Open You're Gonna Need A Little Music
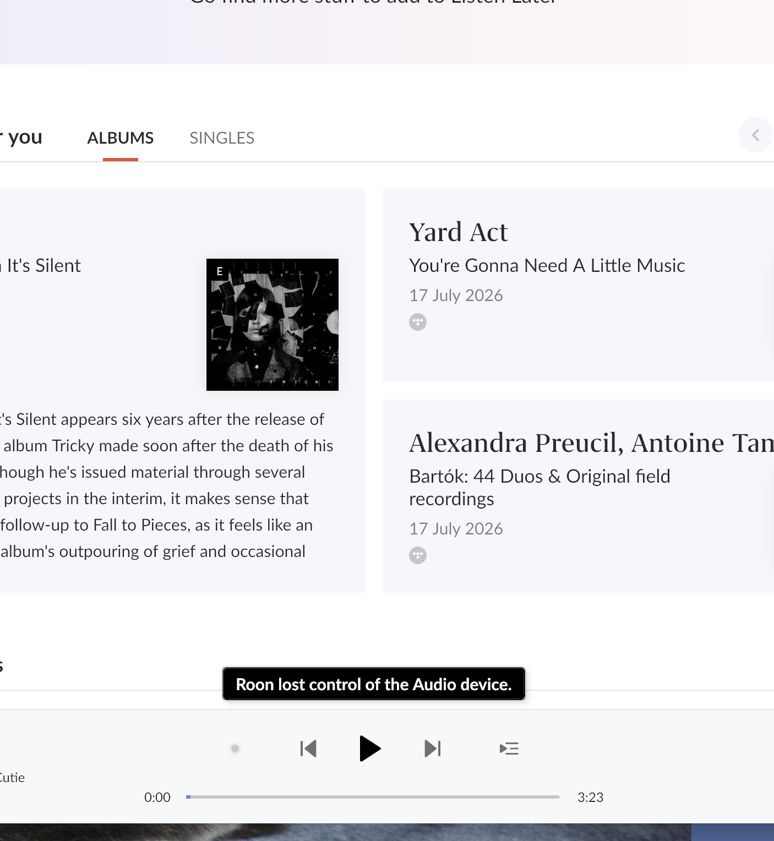 click(547, 266)
